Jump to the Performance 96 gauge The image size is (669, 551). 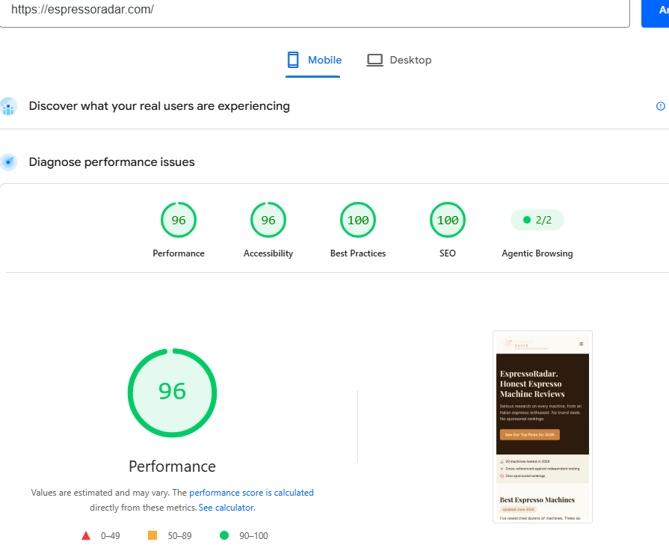coord(179,220)
